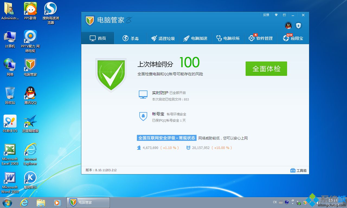
Task: Open the 实时防护 real-time protection label
Action: pyautogui.click(x=160, y=93)
